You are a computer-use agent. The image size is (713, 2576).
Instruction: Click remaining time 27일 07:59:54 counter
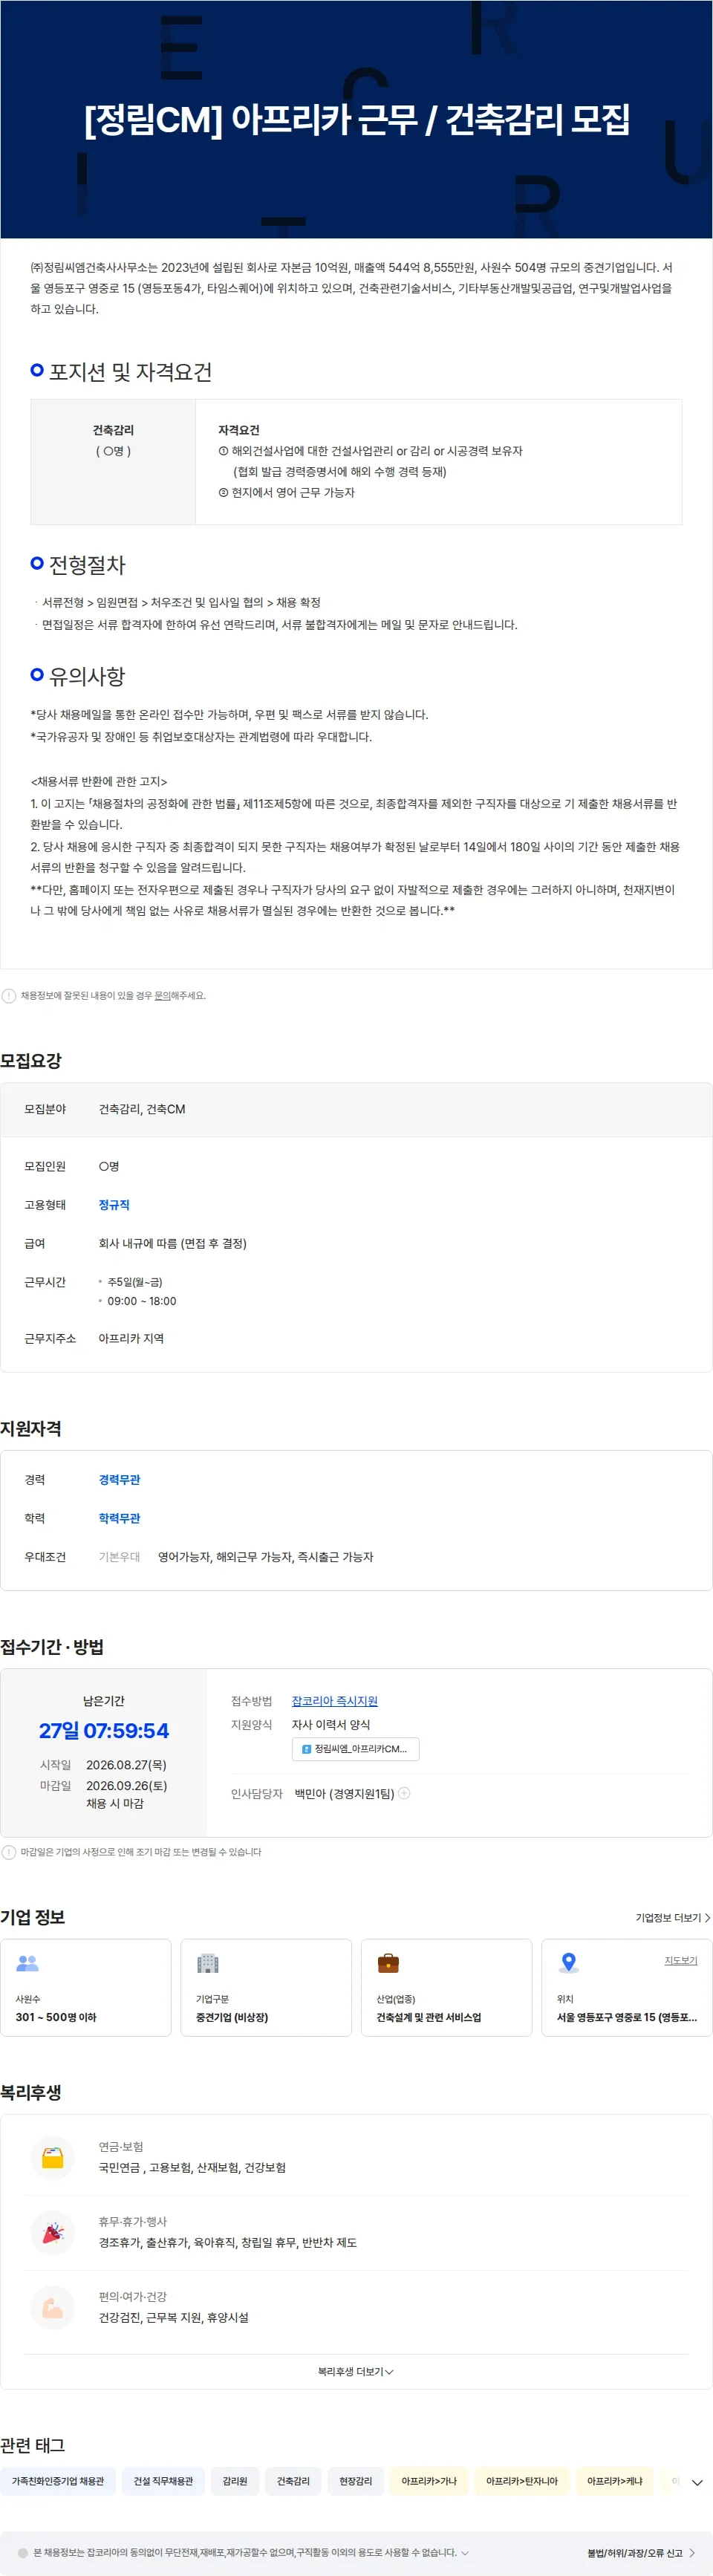pyautogui.click(x=104, y=1731)
